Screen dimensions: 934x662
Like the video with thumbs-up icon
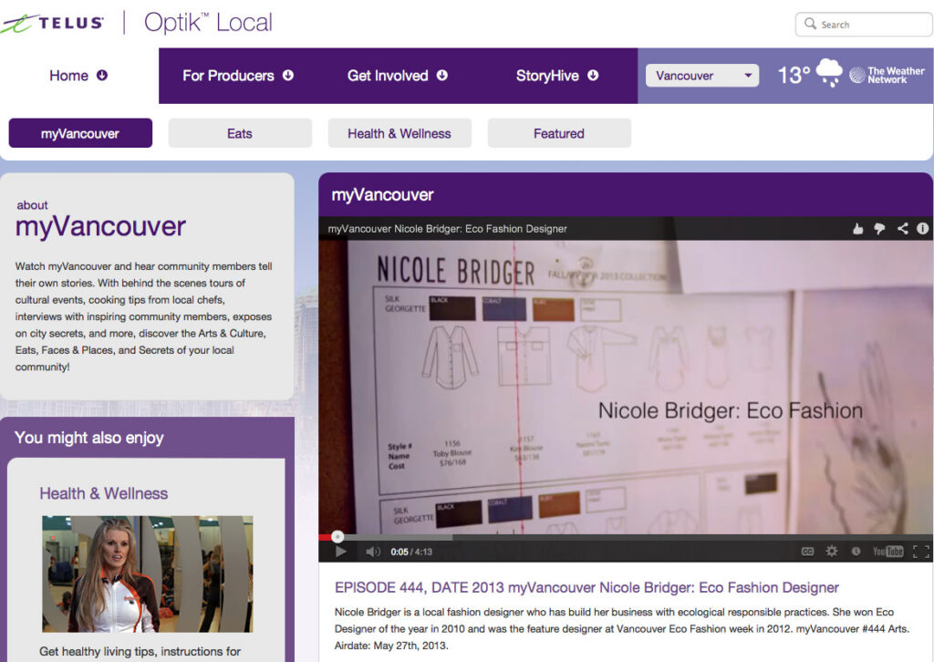coord(857,229)
